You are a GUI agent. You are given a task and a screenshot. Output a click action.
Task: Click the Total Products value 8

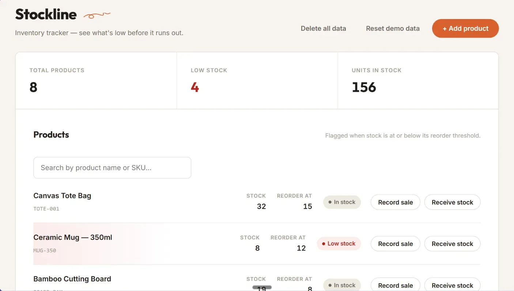33,87
